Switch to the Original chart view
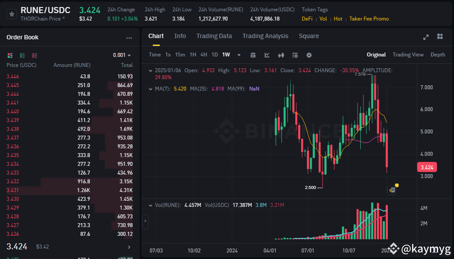 (376, 55)
